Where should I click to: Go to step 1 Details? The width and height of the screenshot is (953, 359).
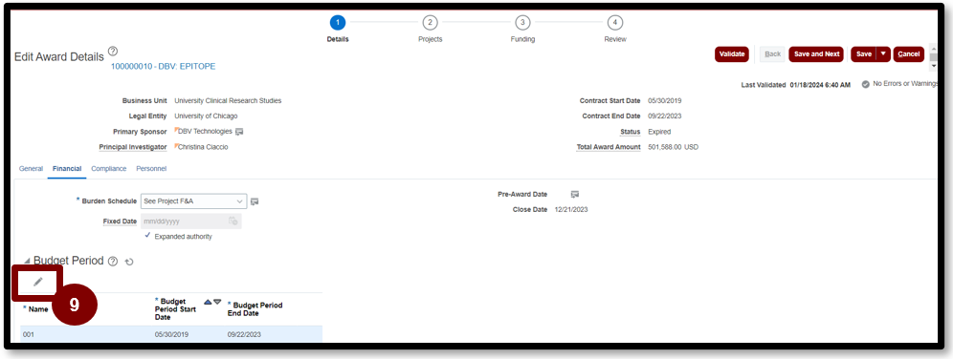(x=338, y=23)
